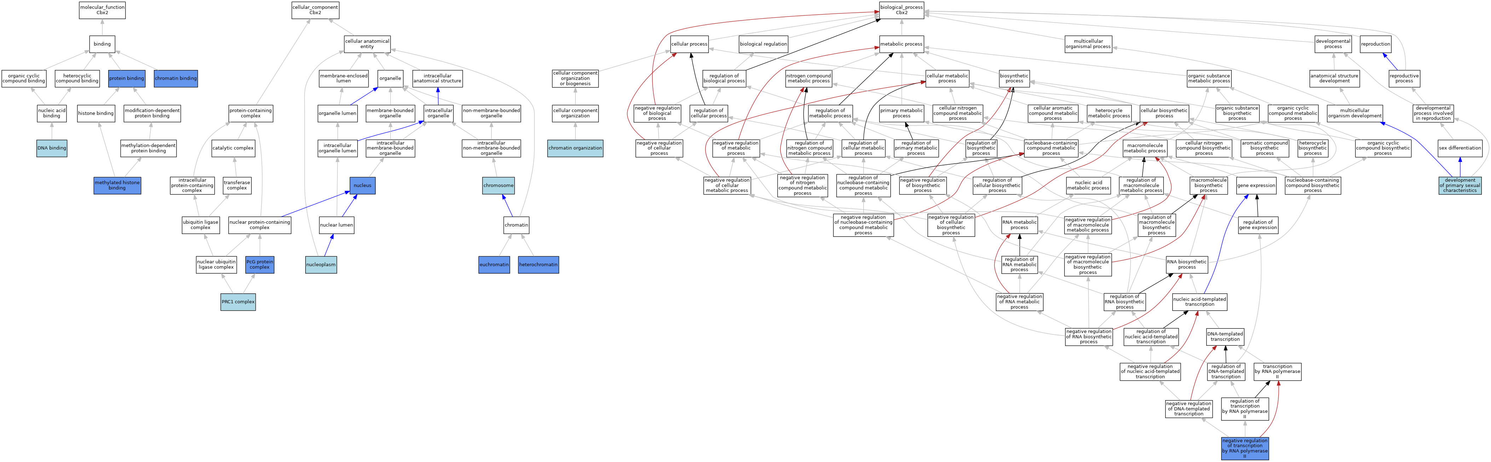This screenshot has width=1491, height=462.
Task: Click the 'negative regulation of DNA-templated transcription' node
Action: (x=1189, y=409)
